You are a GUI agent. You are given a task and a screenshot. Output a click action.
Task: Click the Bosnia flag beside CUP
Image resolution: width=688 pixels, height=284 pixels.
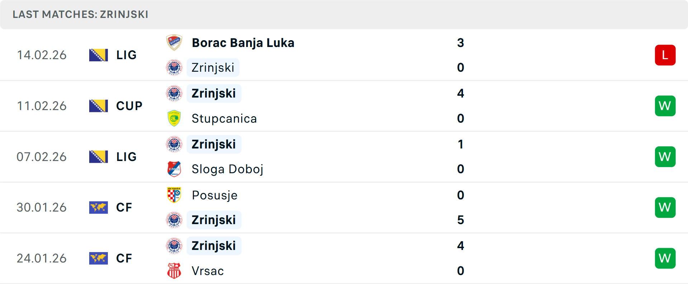99,106
